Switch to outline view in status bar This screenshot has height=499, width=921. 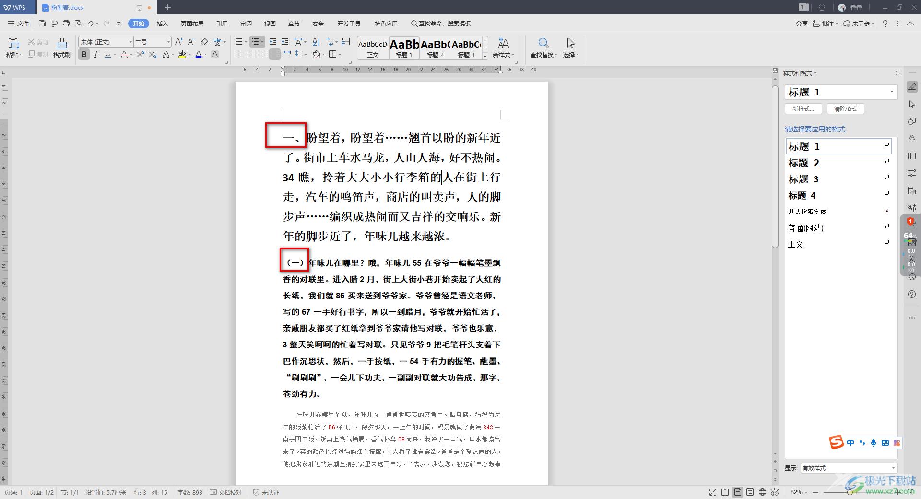(750, 492)
